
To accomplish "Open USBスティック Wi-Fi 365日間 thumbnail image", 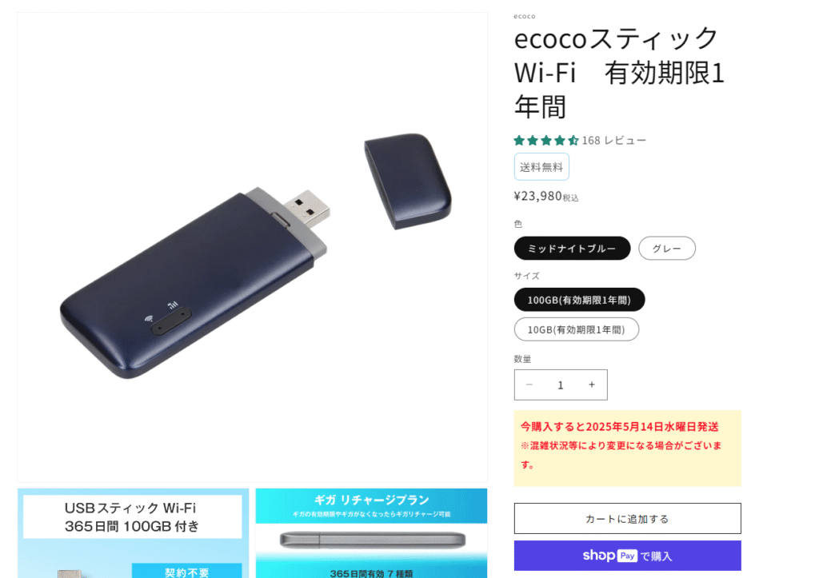I will [x=134, y=533].
